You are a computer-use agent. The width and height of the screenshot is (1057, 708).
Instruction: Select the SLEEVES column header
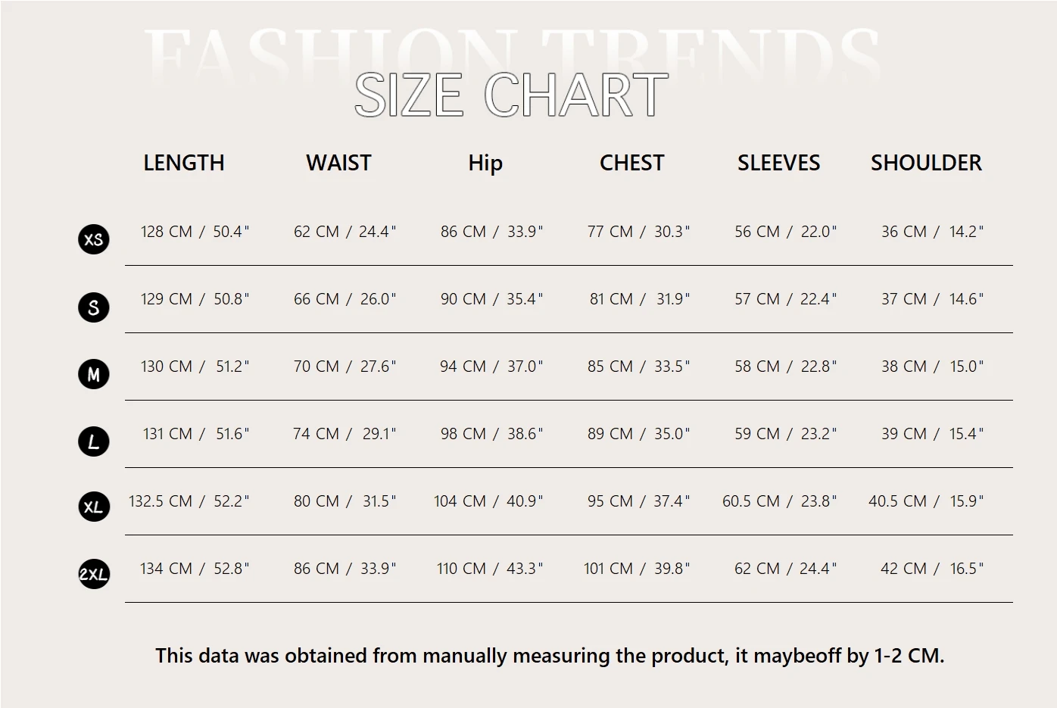pyautogui.click(x=778, y=163)
